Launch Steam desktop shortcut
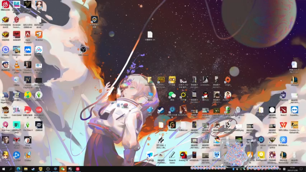The height and width of the screenshot is (172, 306). point(161,110)
